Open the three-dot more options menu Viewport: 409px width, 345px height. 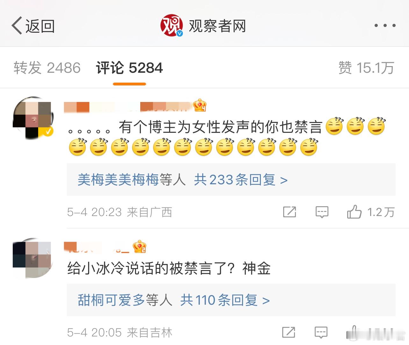385,26
